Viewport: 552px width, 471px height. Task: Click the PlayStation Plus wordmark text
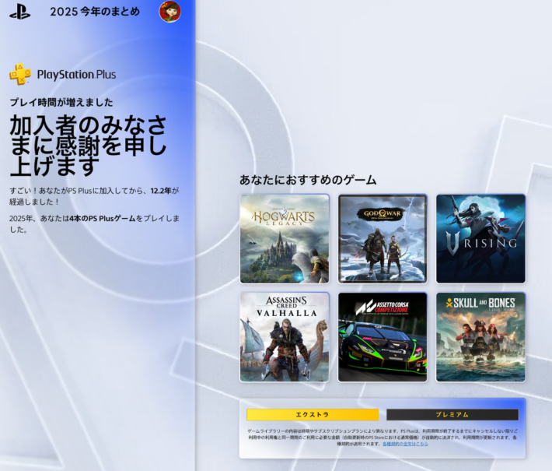coord(76,75)
